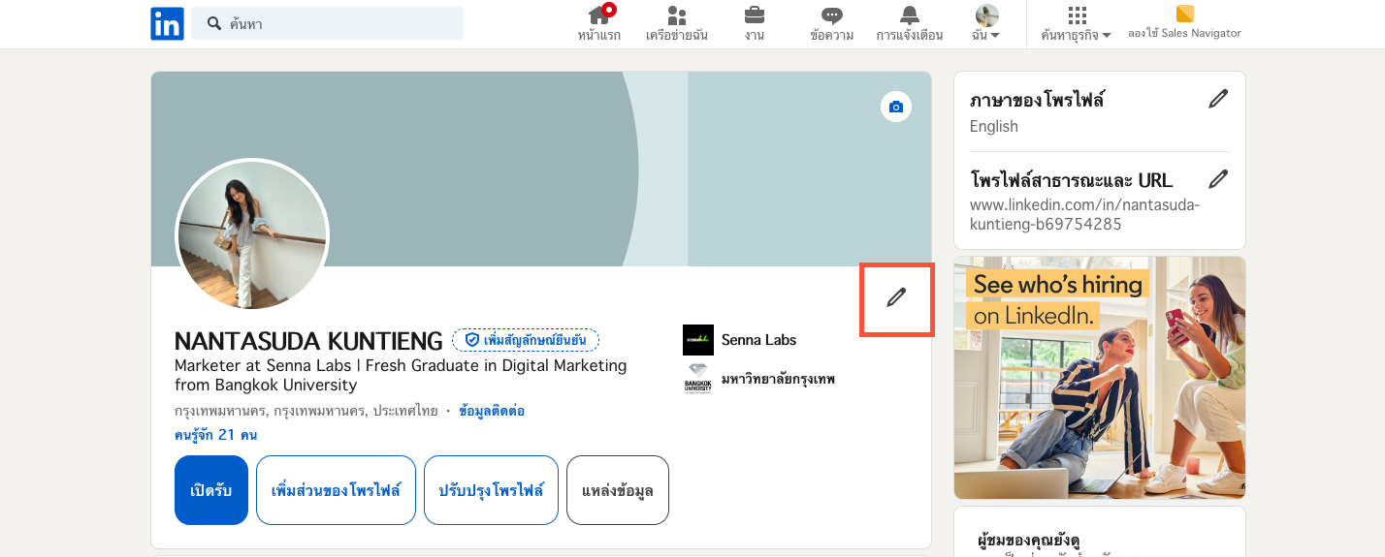Click the LinkedIn logo icon

(167, 24)
